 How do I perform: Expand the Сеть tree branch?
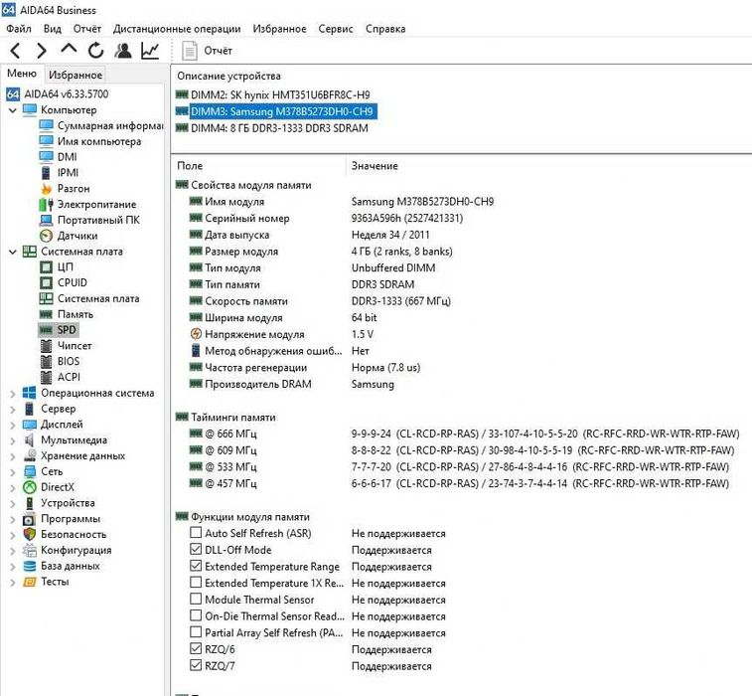(x=13, y=472)
